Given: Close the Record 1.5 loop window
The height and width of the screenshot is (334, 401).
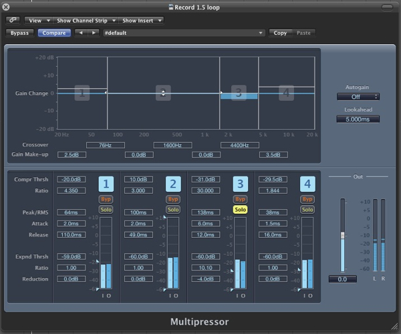Looking at the screenshot, I should tap(5, 7).
